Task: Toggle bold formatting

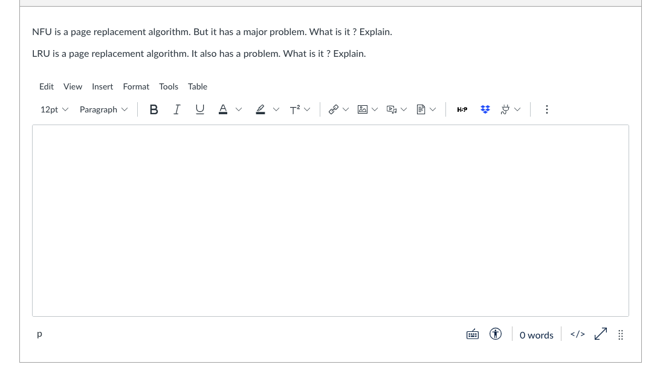Action: (154, 109)
